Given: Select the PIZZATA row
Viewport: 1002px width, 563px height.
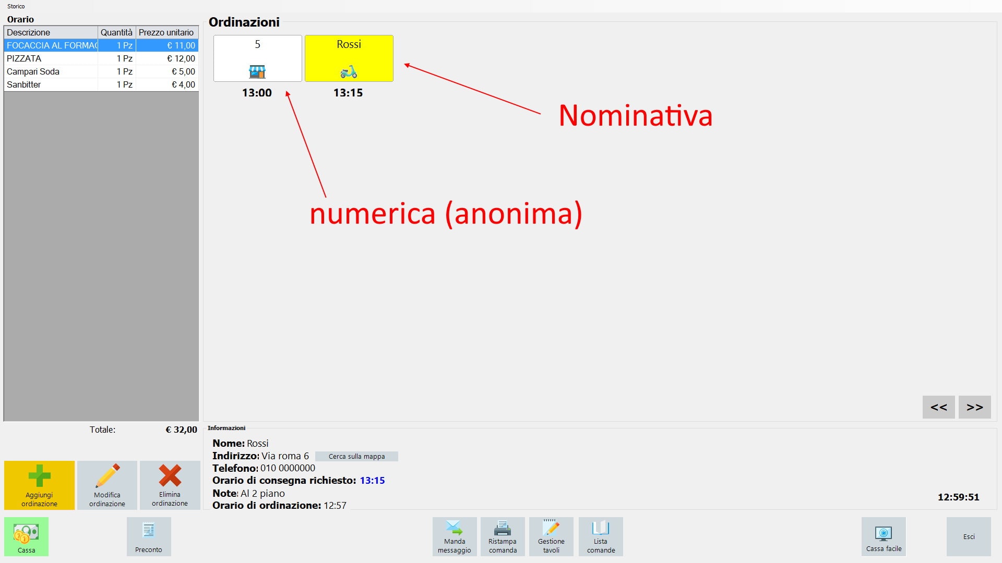Looking at the screenshot, I should click(x=101, y=58).
